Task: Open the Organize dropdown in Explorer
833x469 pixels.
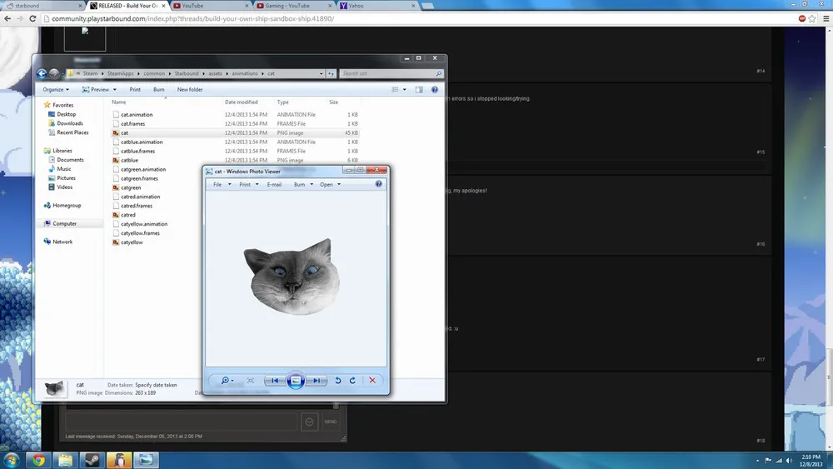Action: coord(55,89)
